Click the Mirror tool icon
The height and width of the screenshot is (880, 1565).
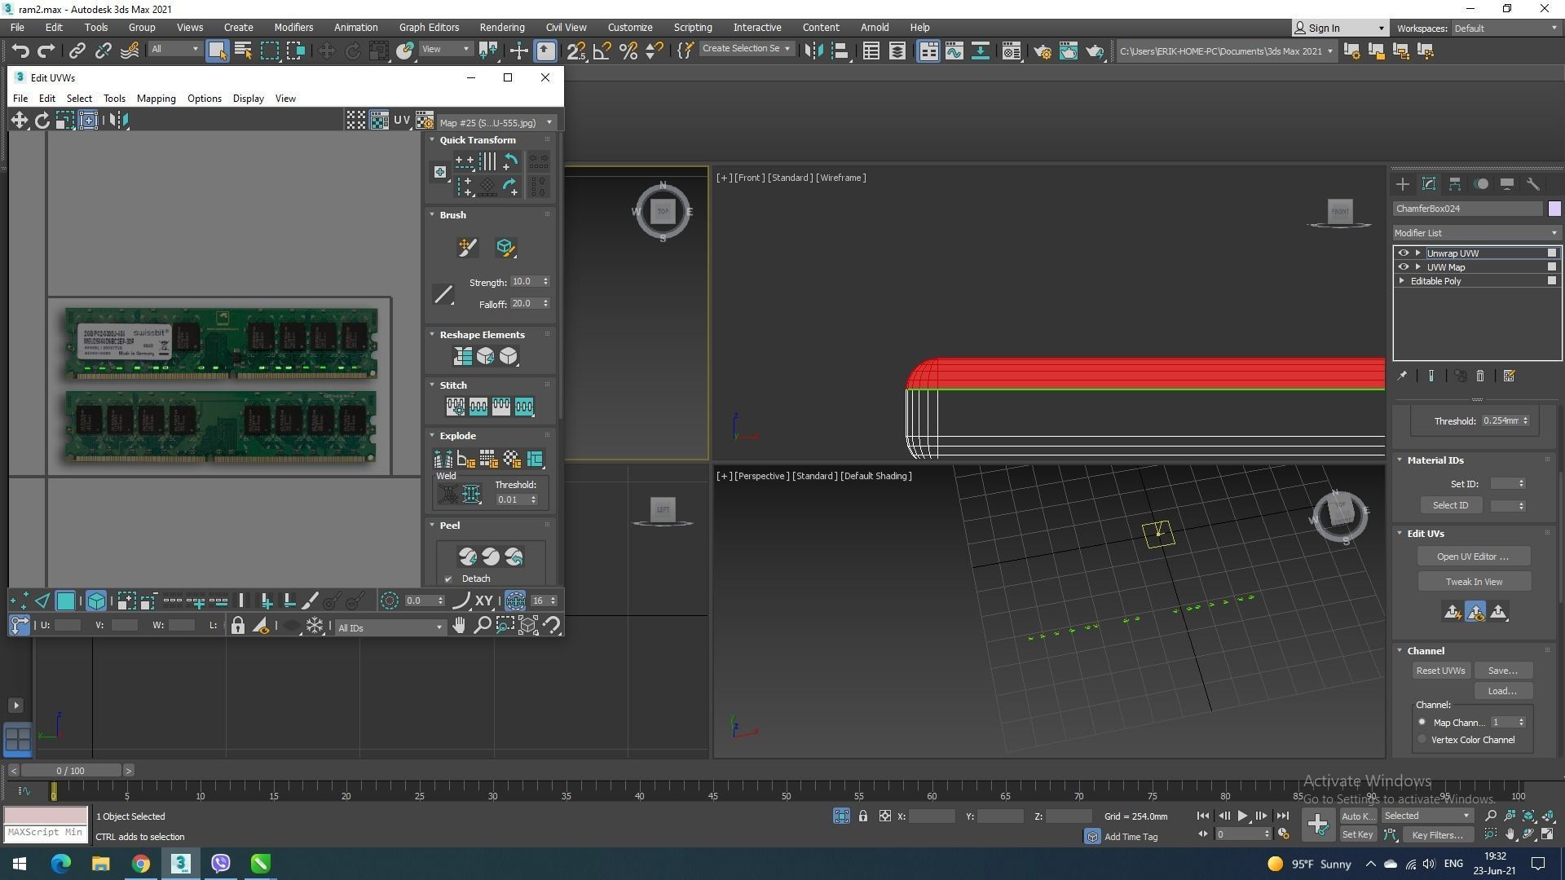[x=813, y=51]
